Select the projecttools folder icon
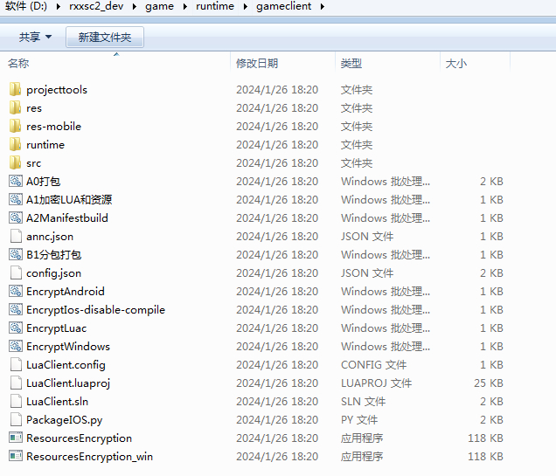 click(15, 89)
